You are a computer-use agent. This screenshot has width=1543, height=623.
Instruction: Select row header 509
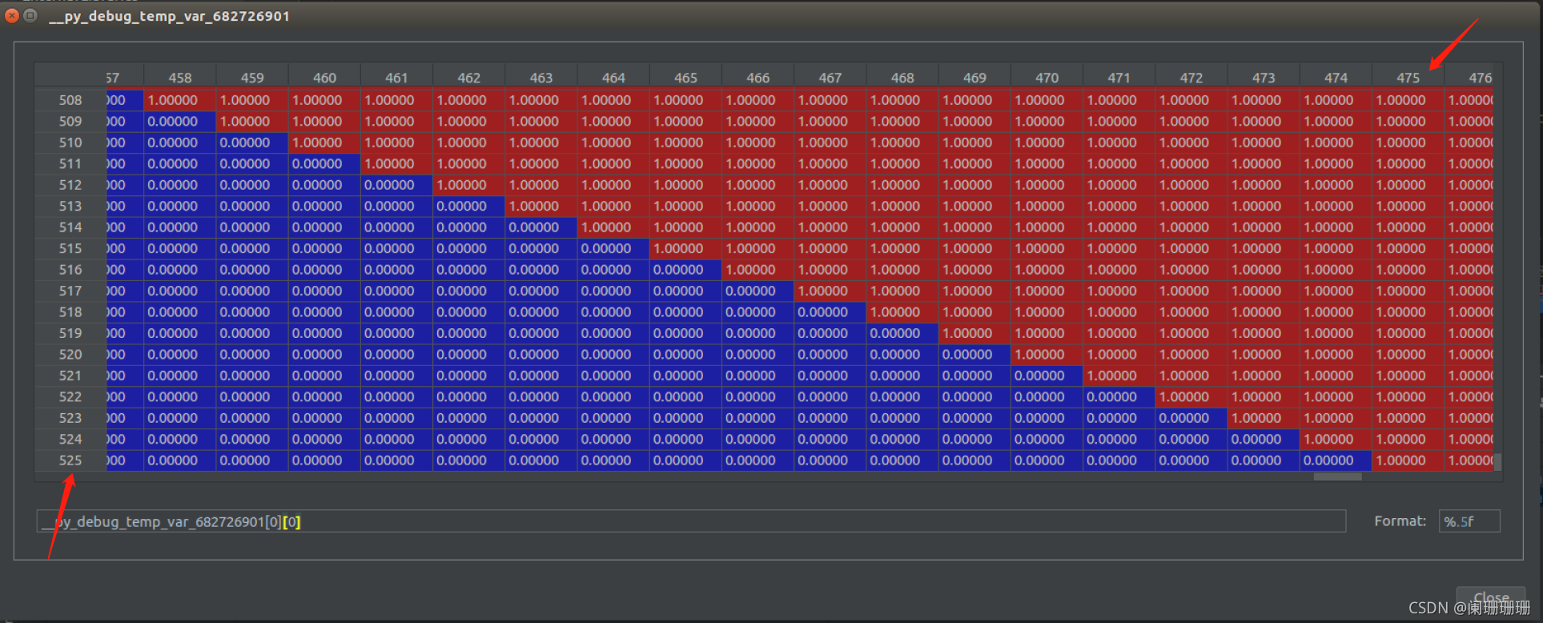click(x=70, y=121)
